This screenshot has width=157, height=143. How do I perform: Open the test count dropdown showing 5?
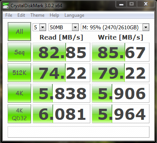point(39,27)
